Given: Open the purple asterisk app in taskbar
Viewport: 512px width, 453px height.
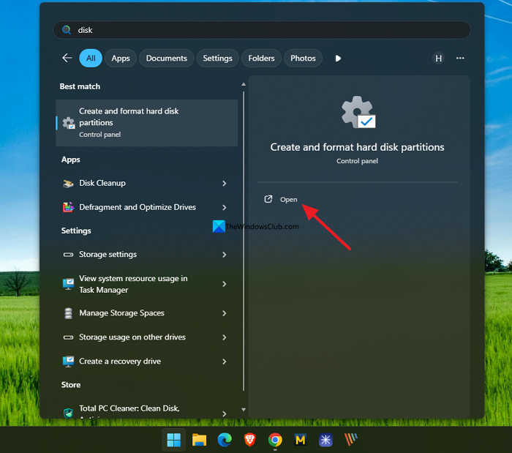Looking at the screenshot, I should (x=325, y=440).
